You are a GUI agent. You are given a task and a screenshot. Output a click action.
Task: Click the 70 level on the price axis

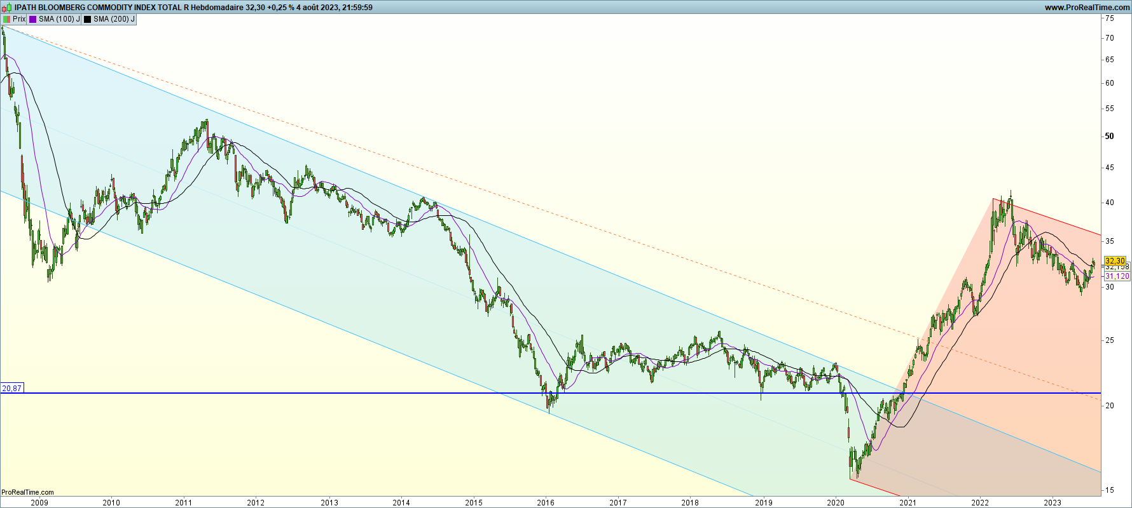[1110, 38]
